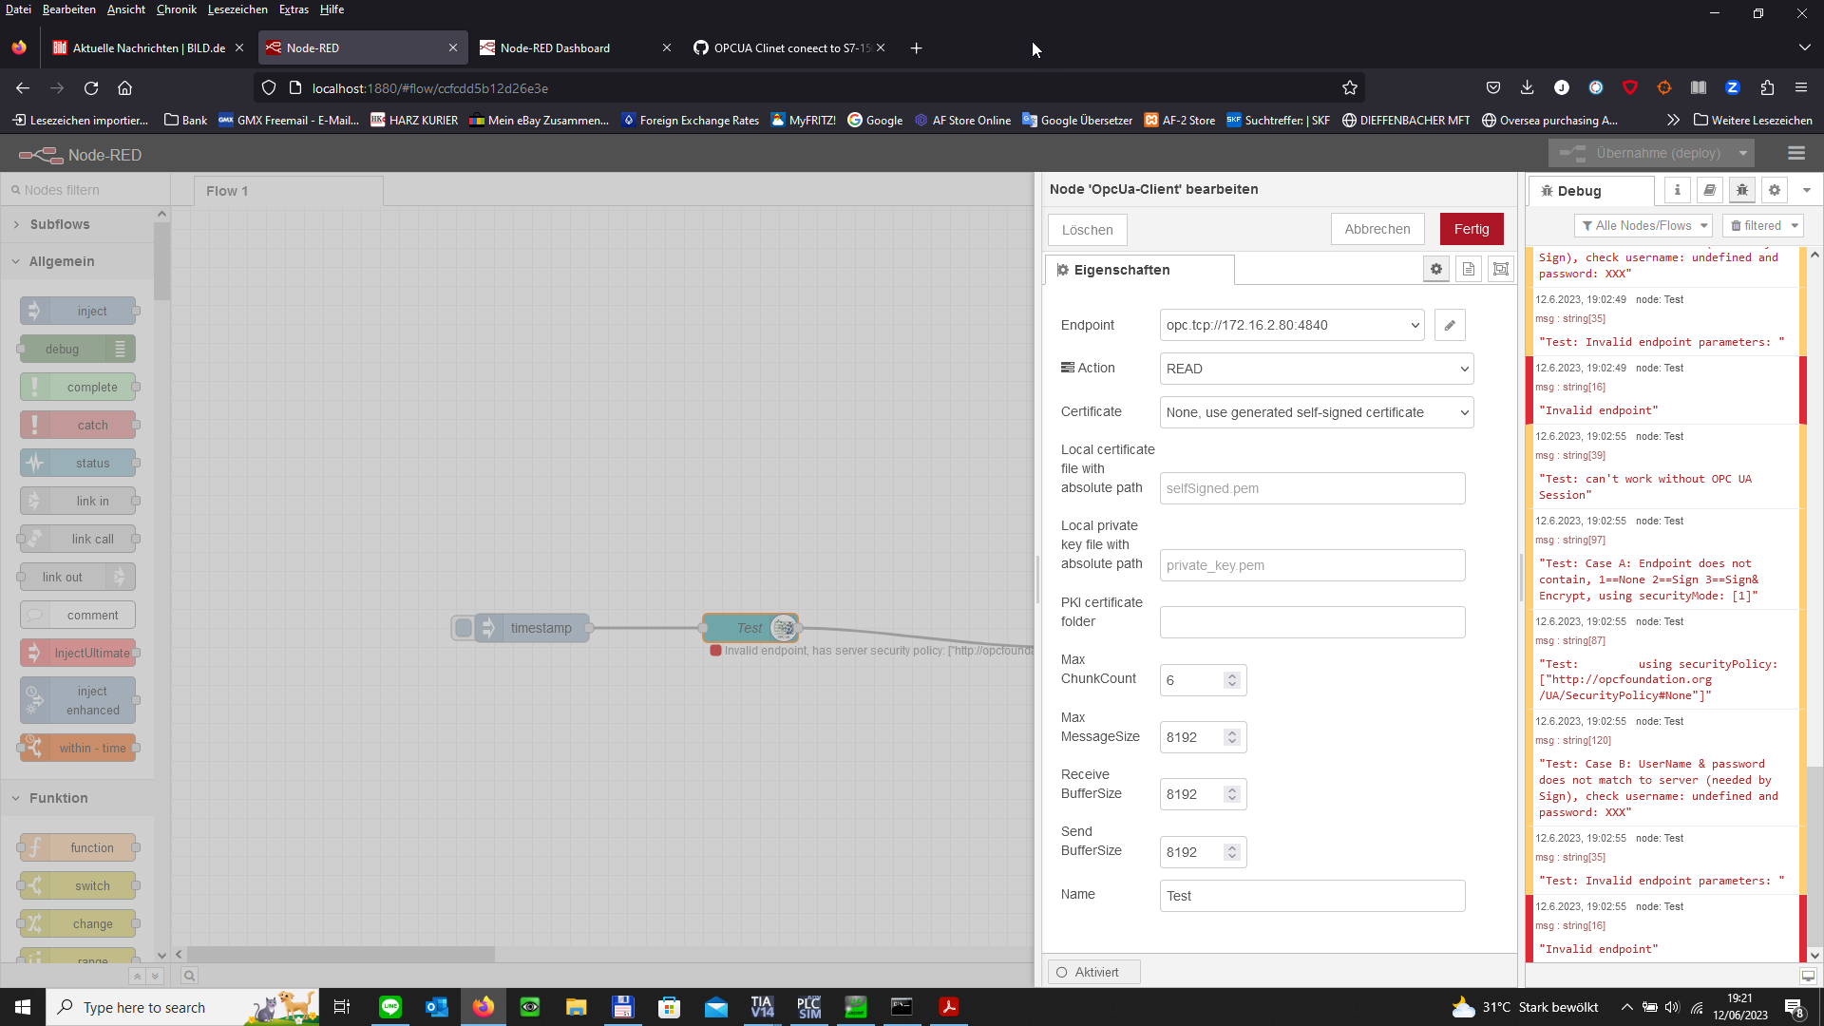Open the Chronik menu
The image size is (1824, 1026).
point(176,9)
